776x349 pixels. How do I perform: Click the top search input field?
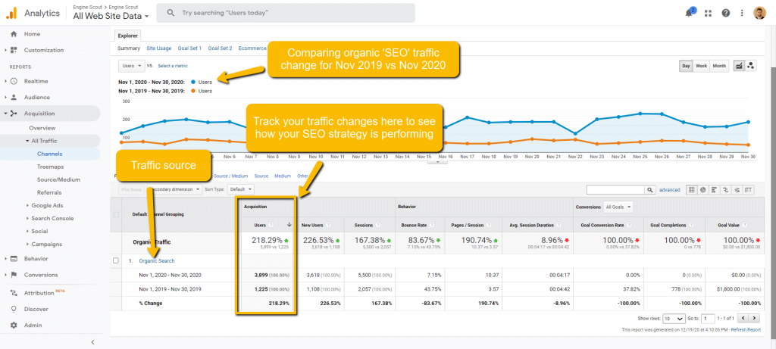[x=288, y=13]
